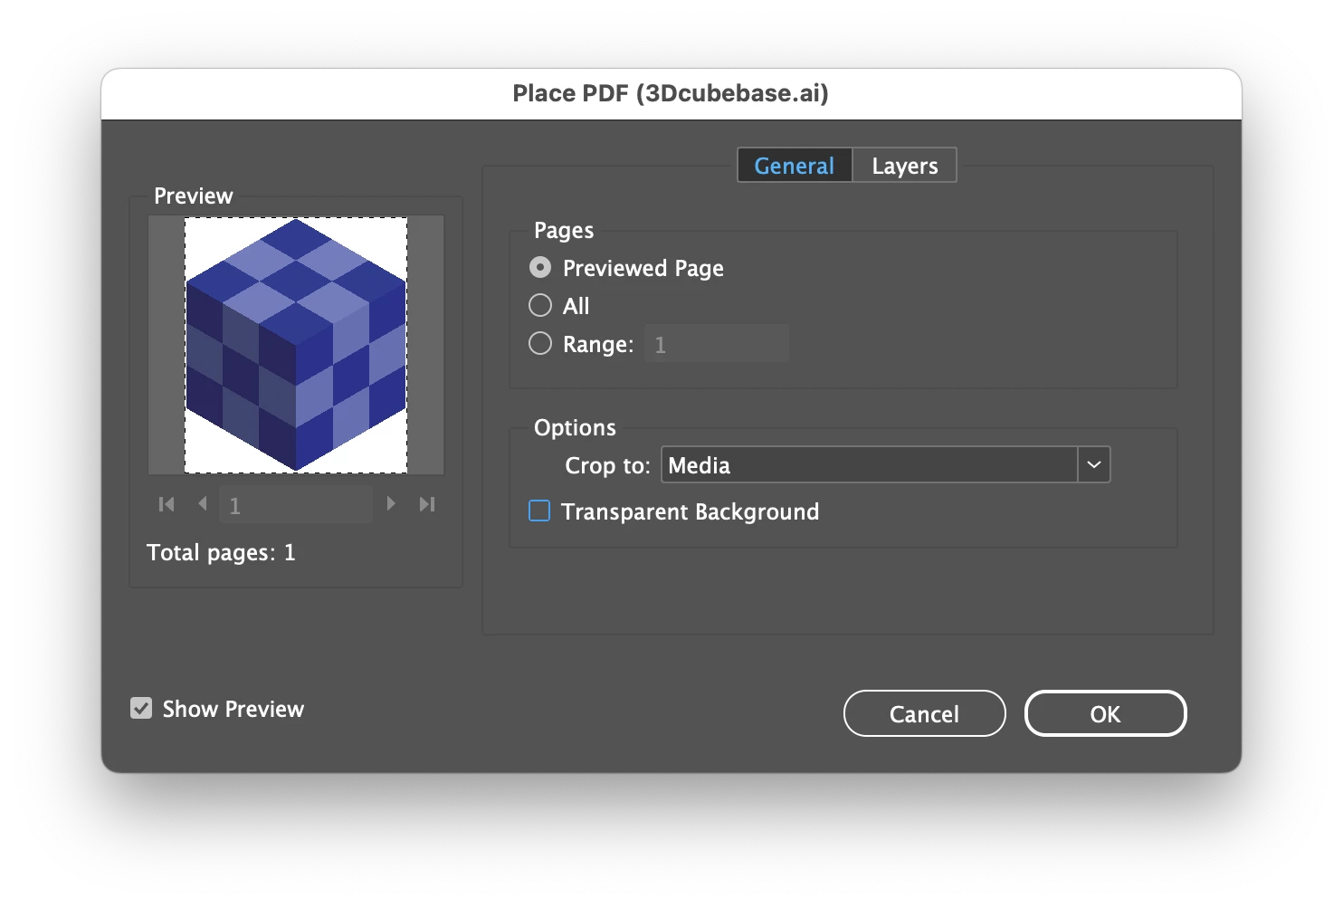Go to next page in preview

pyautogui.click(x=391, y=503)
